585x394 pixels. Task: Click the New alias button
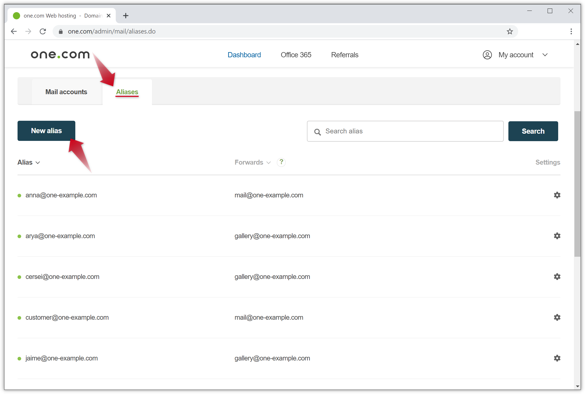(x=46, y=131)
